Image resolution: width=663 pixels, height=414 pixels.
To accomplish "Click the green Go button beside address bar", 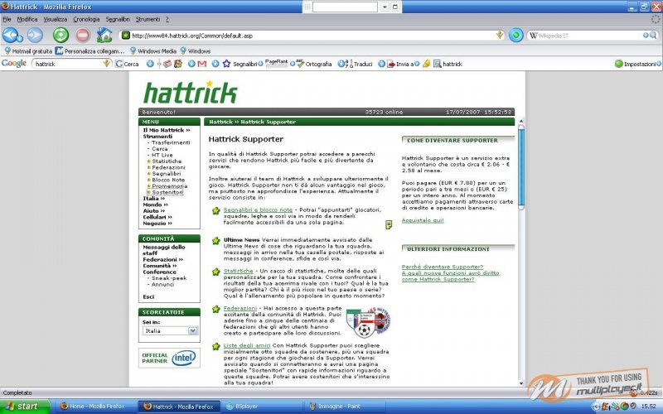I will pos(515,36).
